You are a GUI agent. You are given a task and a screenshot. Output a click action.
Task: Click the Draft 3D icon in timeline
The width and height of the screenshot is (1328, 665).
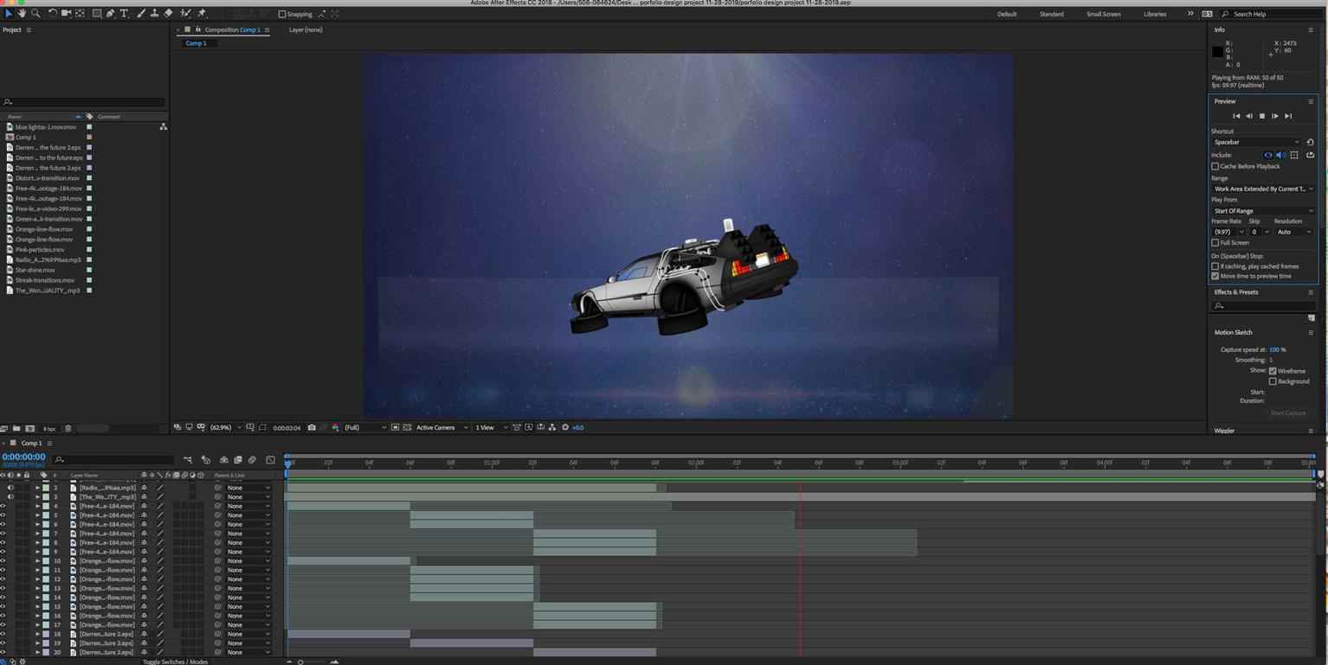[206, 460]
